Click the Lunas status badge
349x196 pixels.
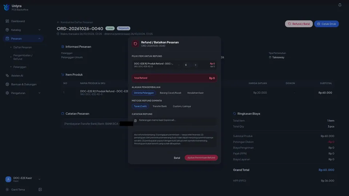[110, 28]
